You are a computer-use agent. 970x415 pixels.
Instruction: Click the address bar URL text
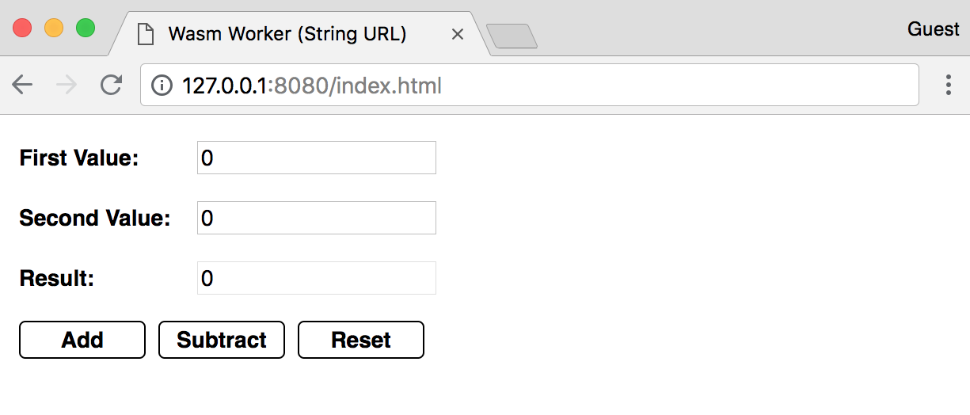pyautogui.click(x=311, y=85)
